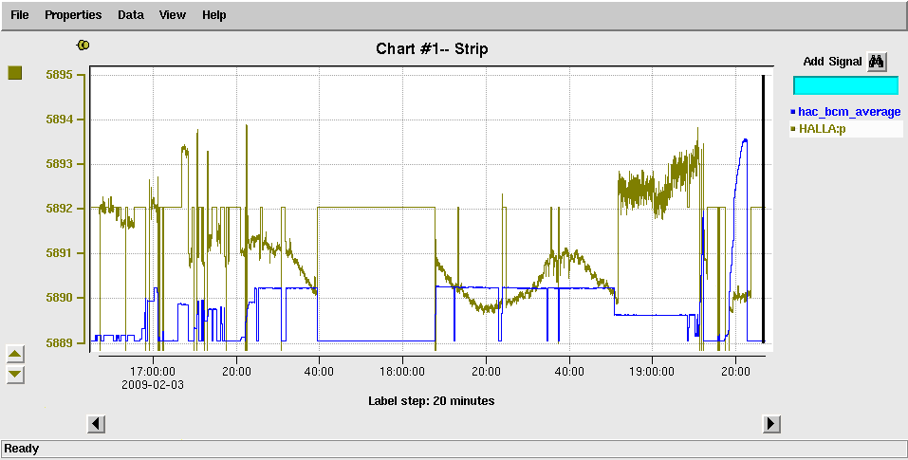Click the binoculars Add Signal icon

point(877,62)
